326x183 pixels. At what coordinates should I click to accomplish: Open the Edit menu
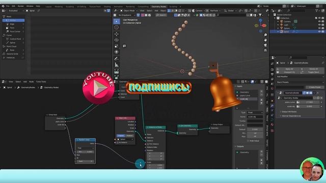pos(13,6)
